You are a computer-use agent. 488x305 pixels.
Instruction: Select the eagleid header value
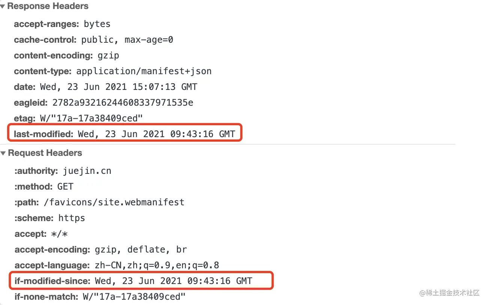click(x=123, y=103)
